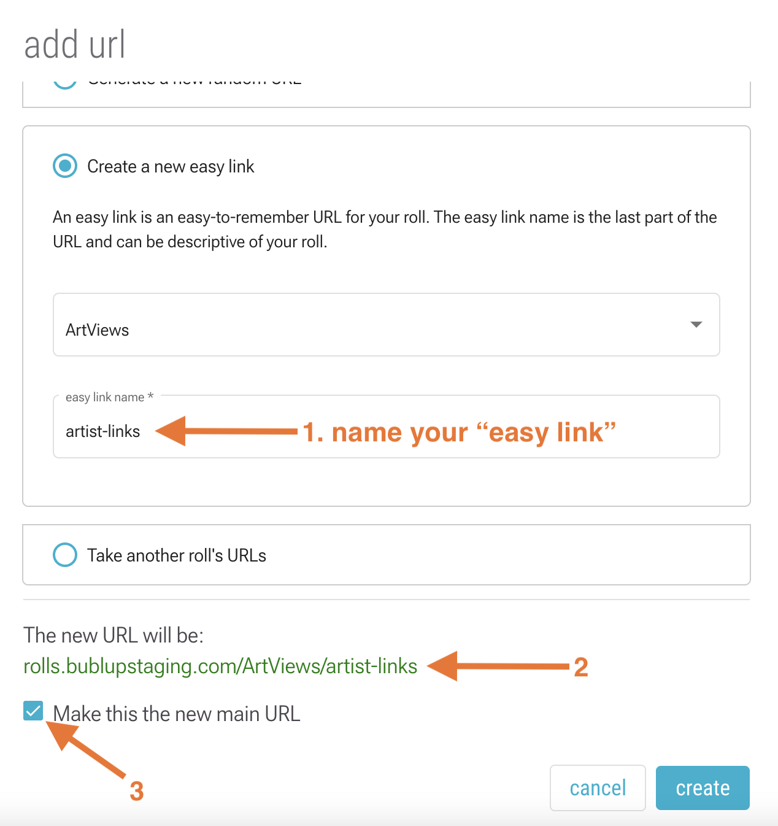Viewport: 778px width, 826px height.
Task: Click the Take another roll's URLs panel
Action: coord(387,555)
